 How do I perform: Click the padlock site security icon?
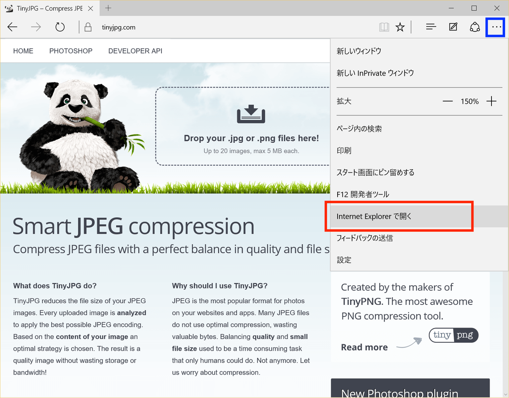pos(88,27)
